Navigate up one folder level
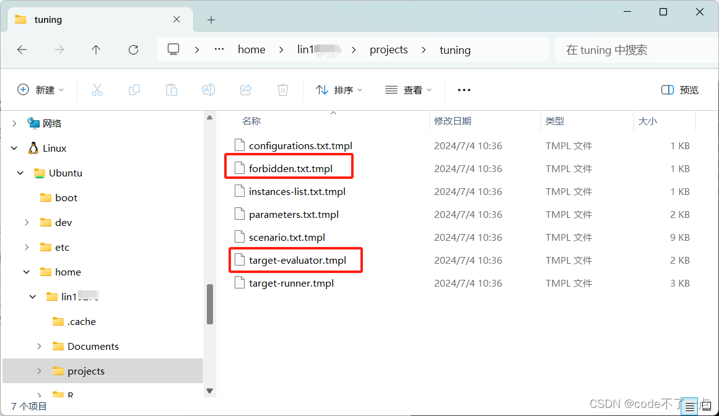 tap(96, 50)
